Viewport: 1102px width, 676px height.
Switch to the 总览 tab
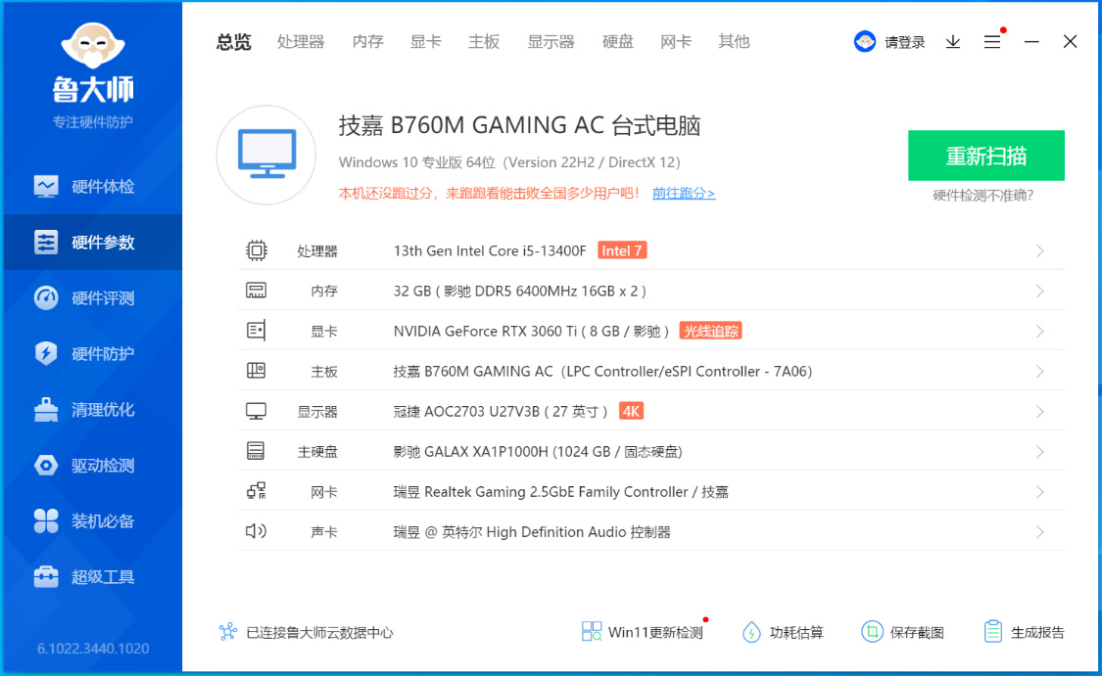(233, 42)
